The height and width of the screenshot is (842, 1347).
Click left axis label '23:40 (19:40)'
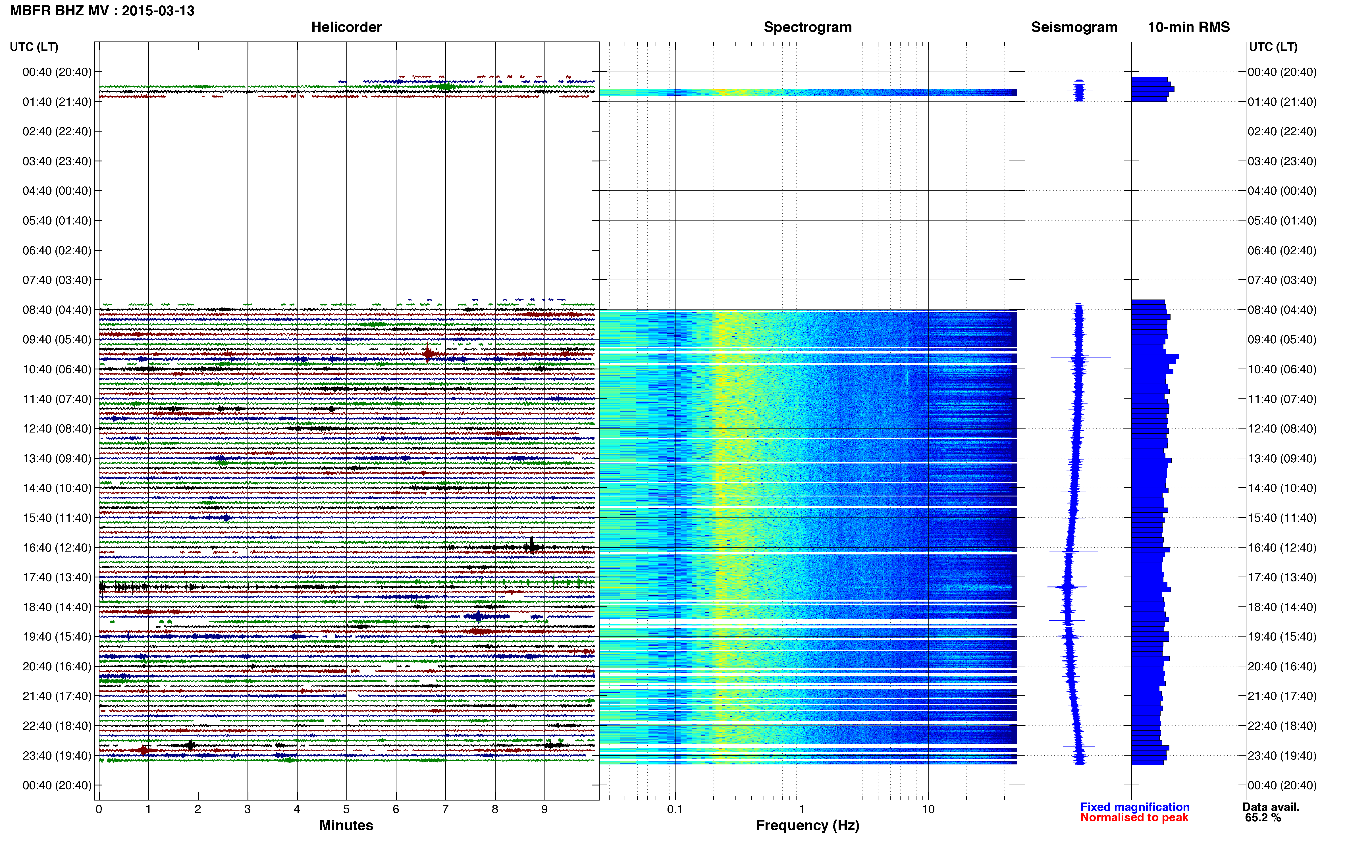point(57,756)
